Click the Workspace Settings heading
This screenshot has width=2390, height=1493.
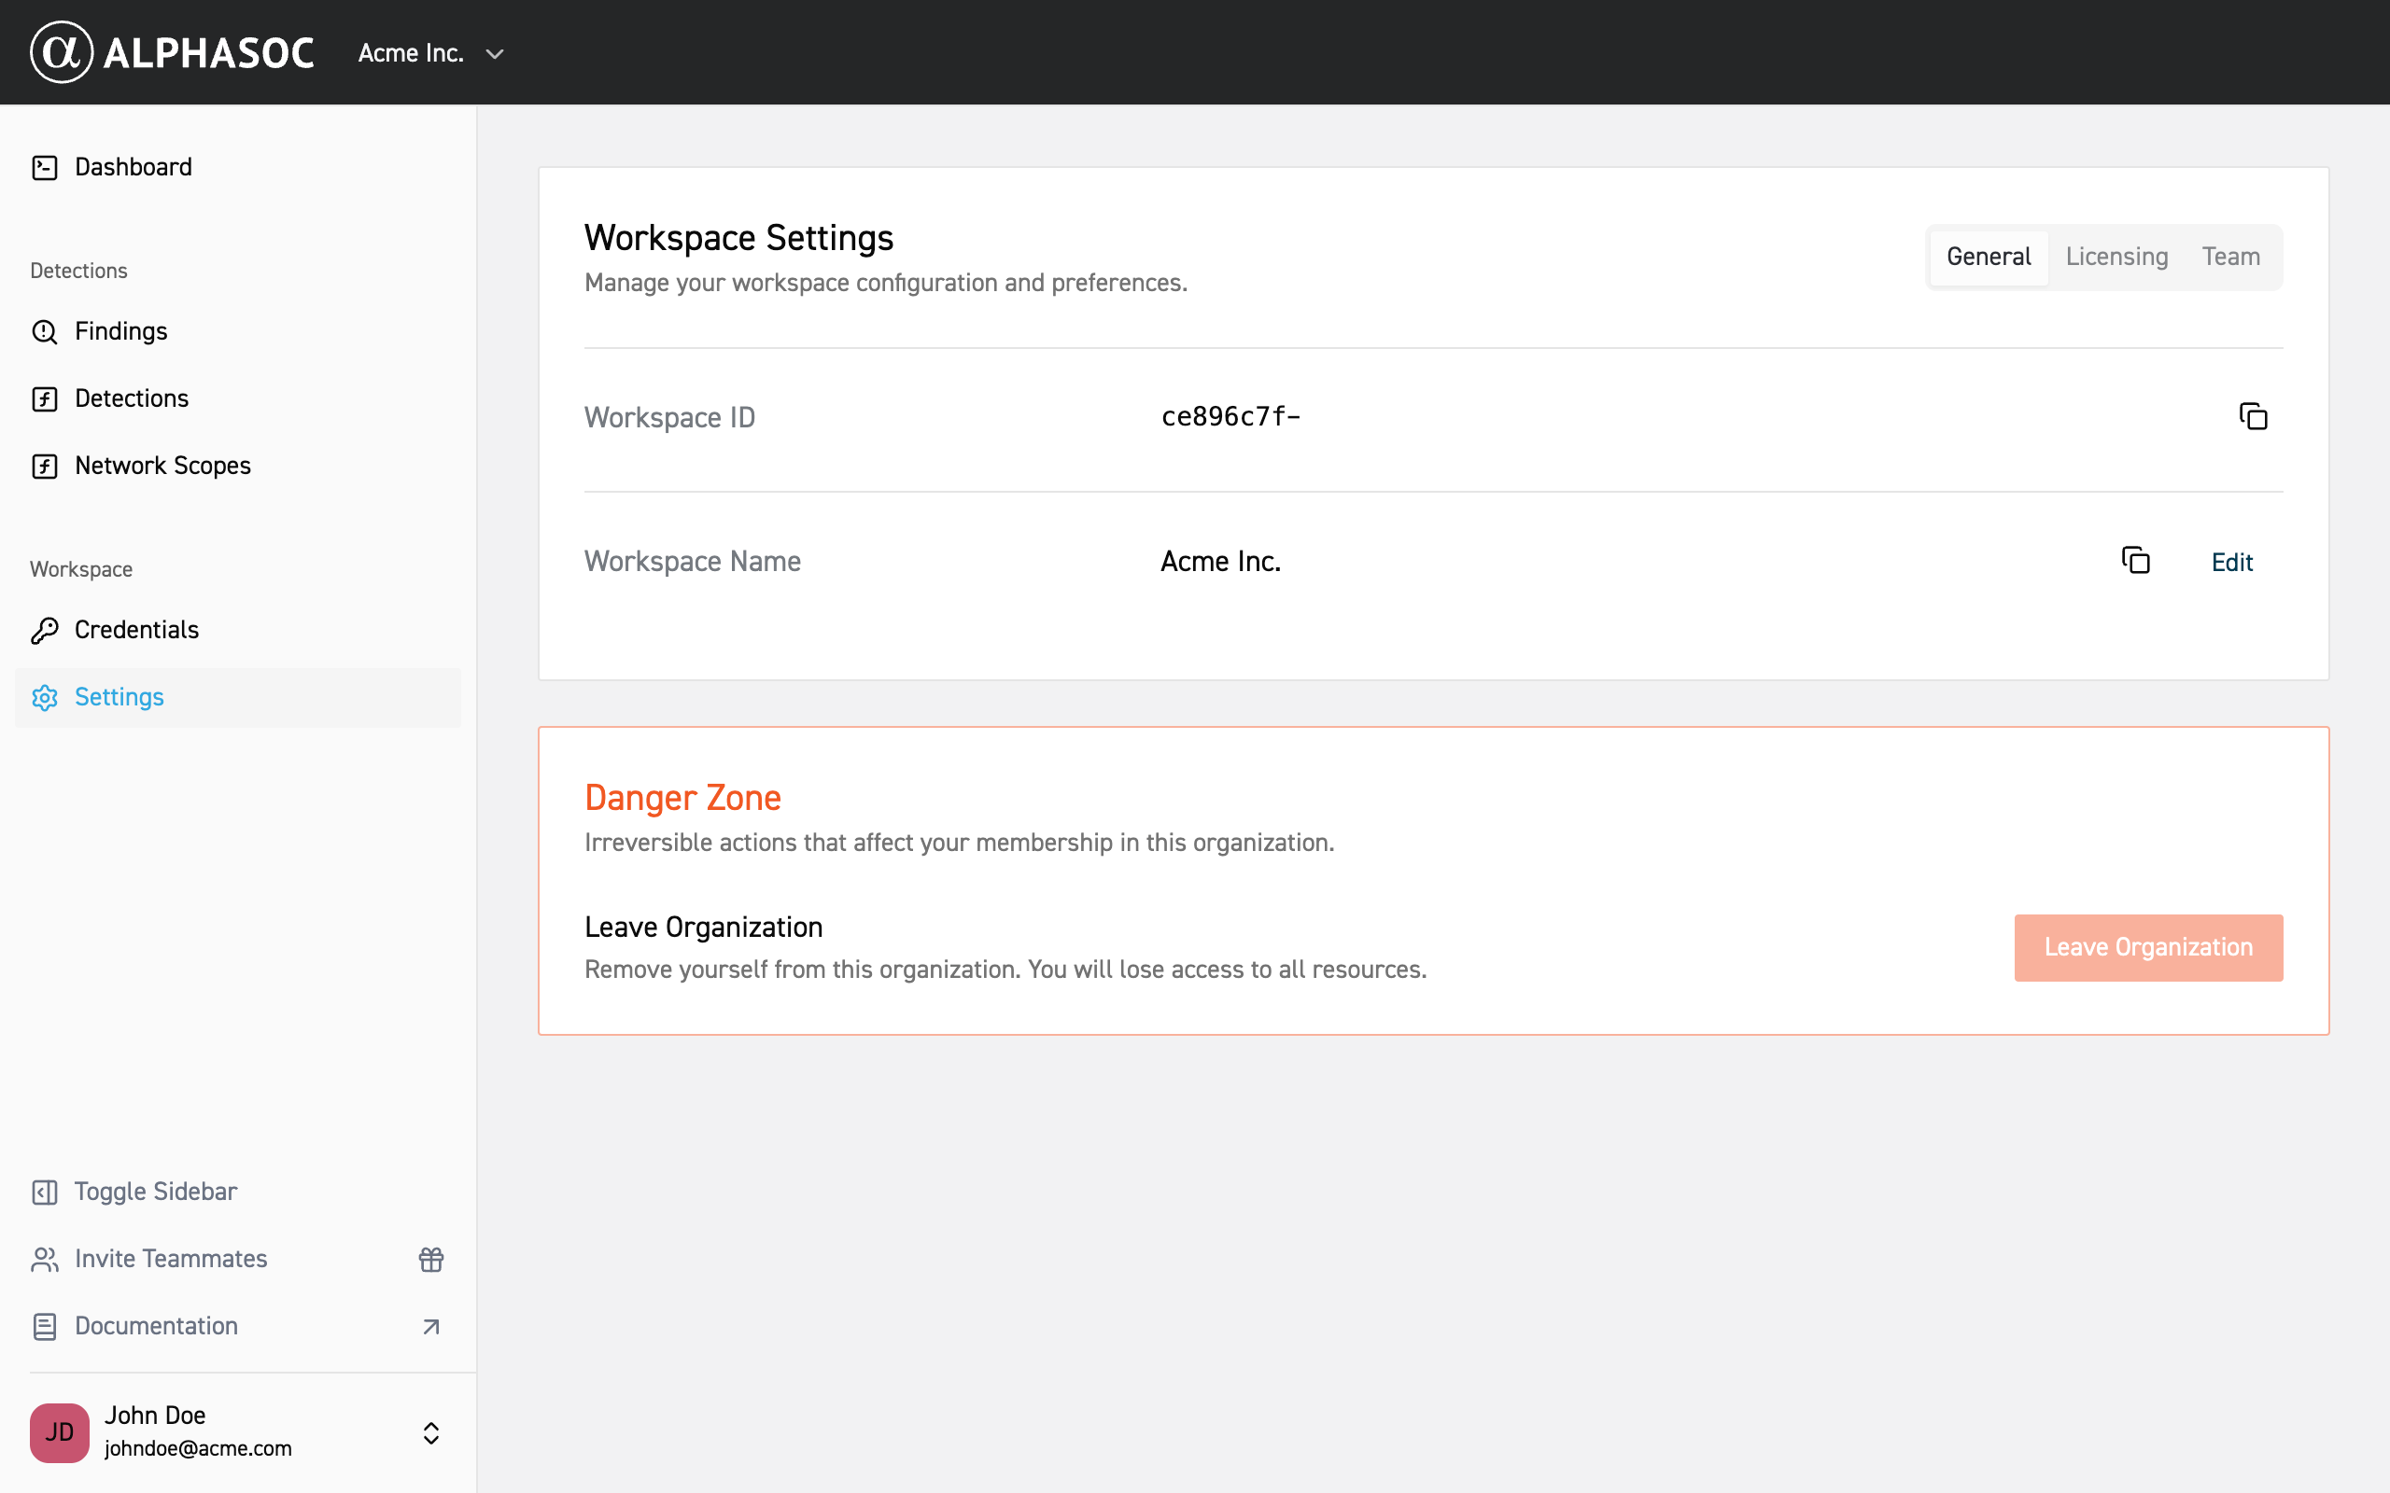coord(738,238)
